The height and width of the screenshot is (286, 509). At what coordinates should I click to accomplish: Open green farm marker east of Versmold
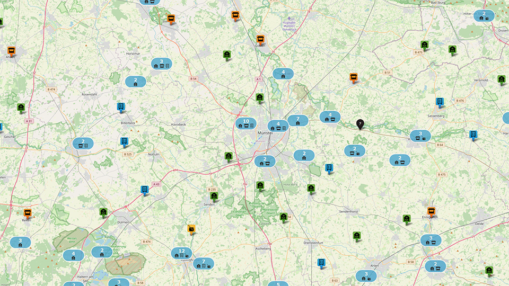point(502,79)
